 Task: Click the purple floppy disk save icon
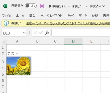pos(42,6)
